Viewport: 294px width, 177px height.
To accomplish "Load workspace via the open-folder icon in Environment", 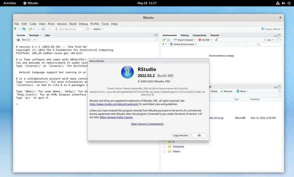I will (163, 40).
